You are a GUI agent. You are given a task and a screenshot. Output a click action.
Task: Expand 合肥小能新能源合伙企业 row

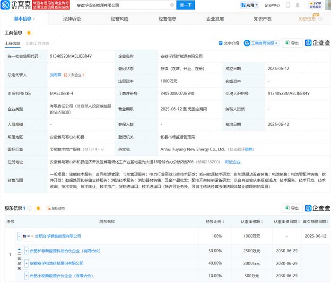click(26, 276)
